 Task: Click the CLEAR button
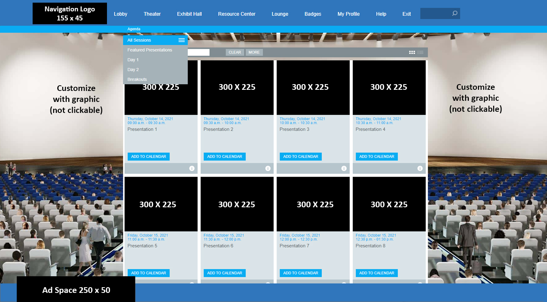pyautogui.click(x=235, y=52)
